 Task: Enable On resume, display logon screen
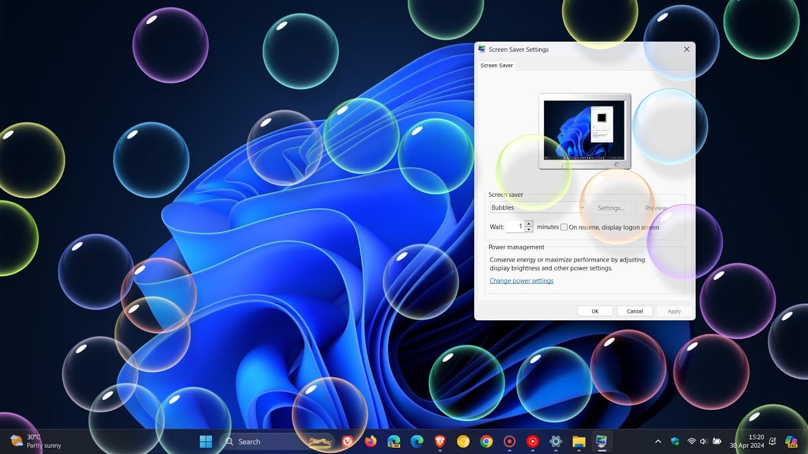point(564,227)
